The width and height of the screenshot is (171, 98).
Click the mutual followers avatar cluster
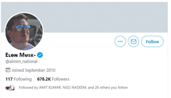(x=10, y=88)
